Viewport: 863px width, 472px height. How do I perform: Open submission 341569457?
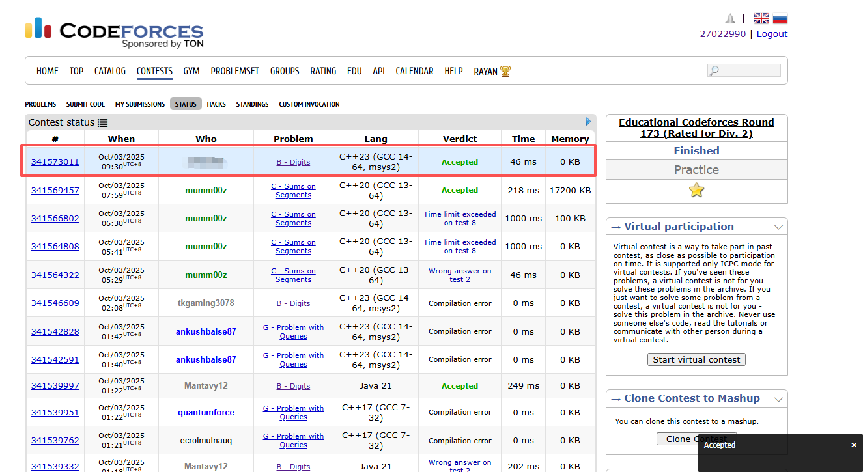55,190
